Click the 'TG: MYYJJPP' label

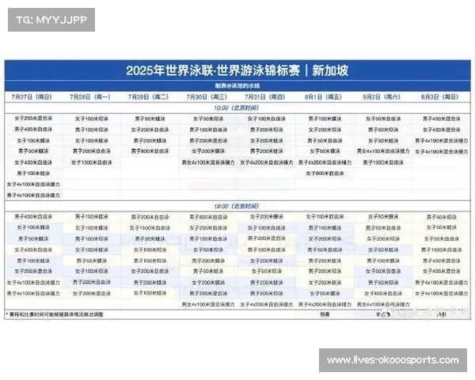51,20
